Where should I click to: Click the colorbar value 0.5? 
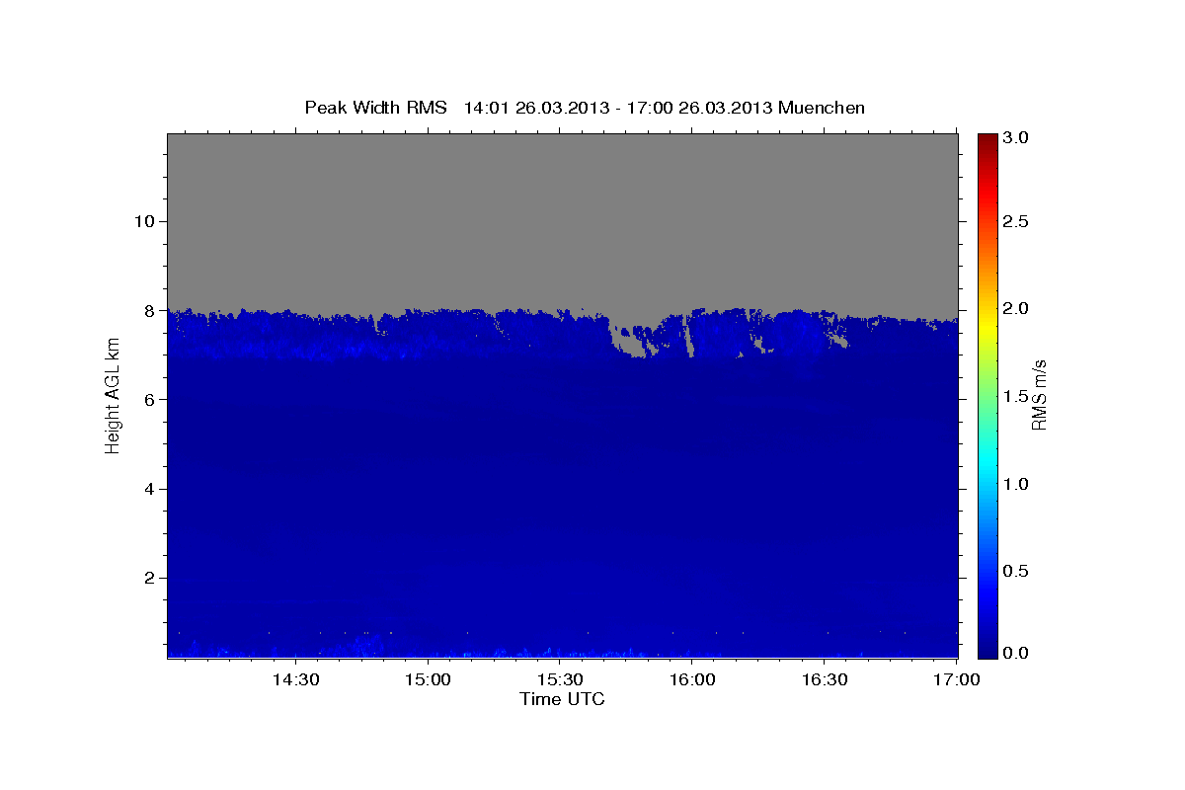pyautogui.click(x=1017, y=571)
